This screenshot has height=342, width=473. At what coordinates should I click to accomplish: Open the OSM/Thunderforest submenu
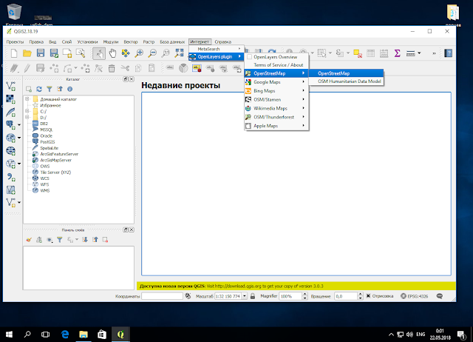(276, 117)
